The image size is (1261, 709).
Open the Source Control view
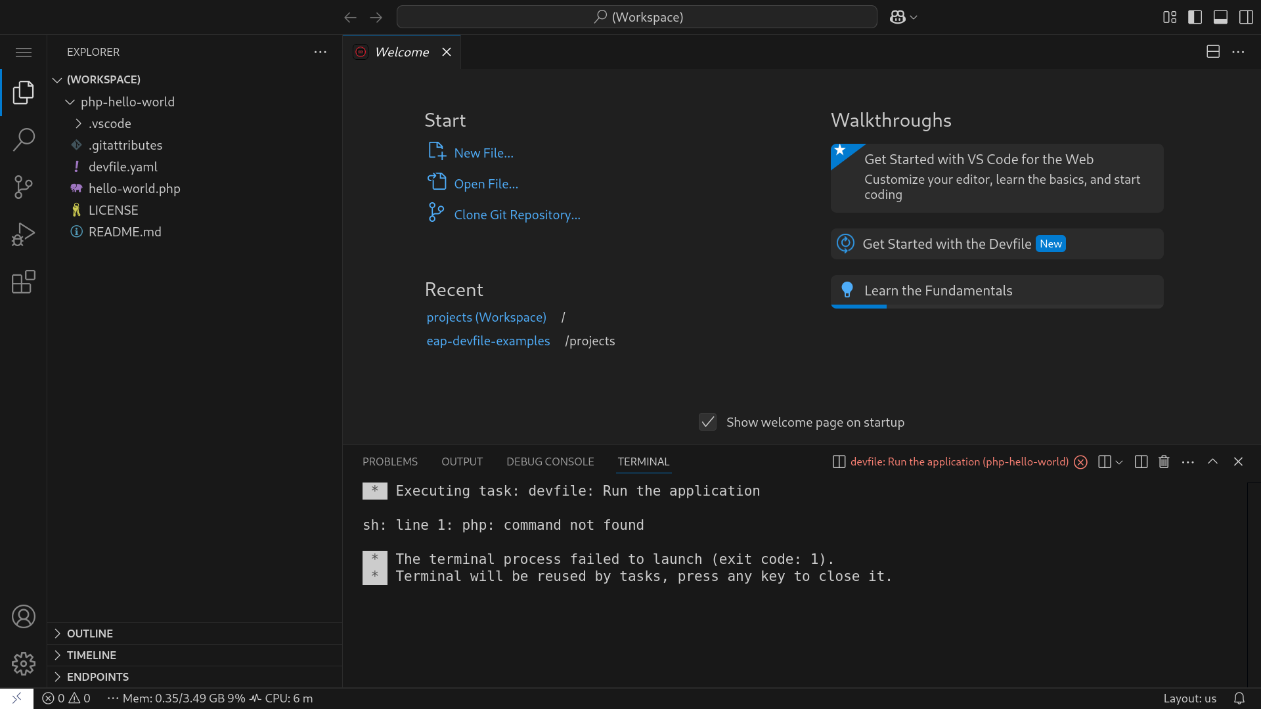coord(24,187)
